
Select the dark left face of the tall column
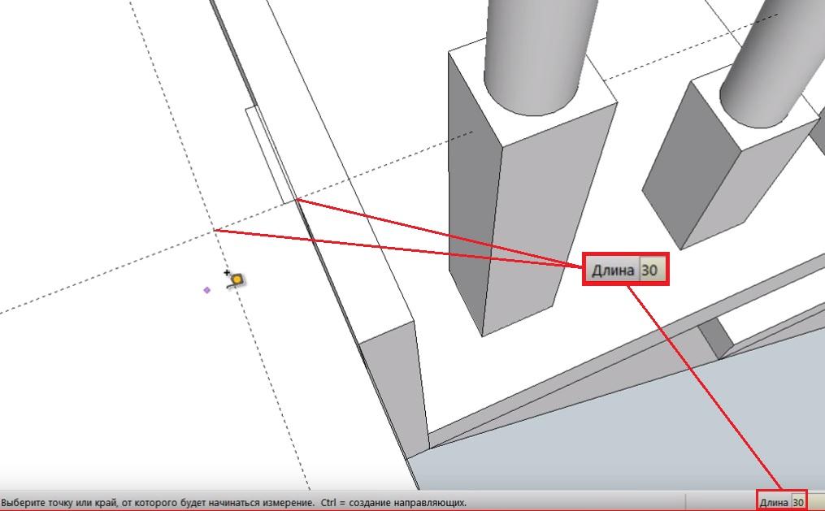coord(473,195)
